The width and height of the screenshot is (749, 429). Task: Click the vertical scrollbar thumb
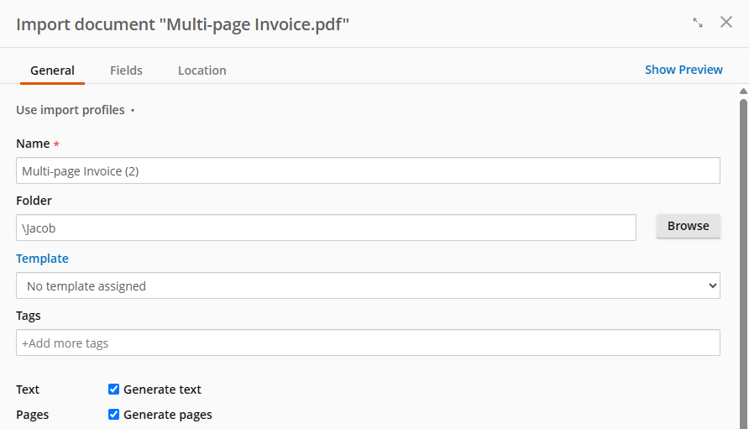(x=743, y=264)
